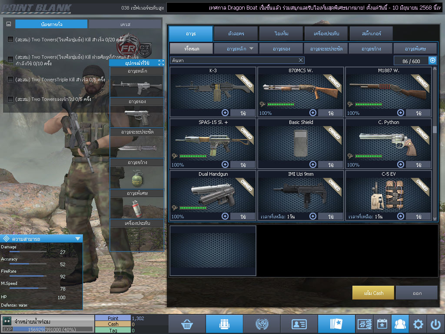Click plus icon on K-3 card
The width and height of the screenshot is (445, 334).
coord(225,113)
